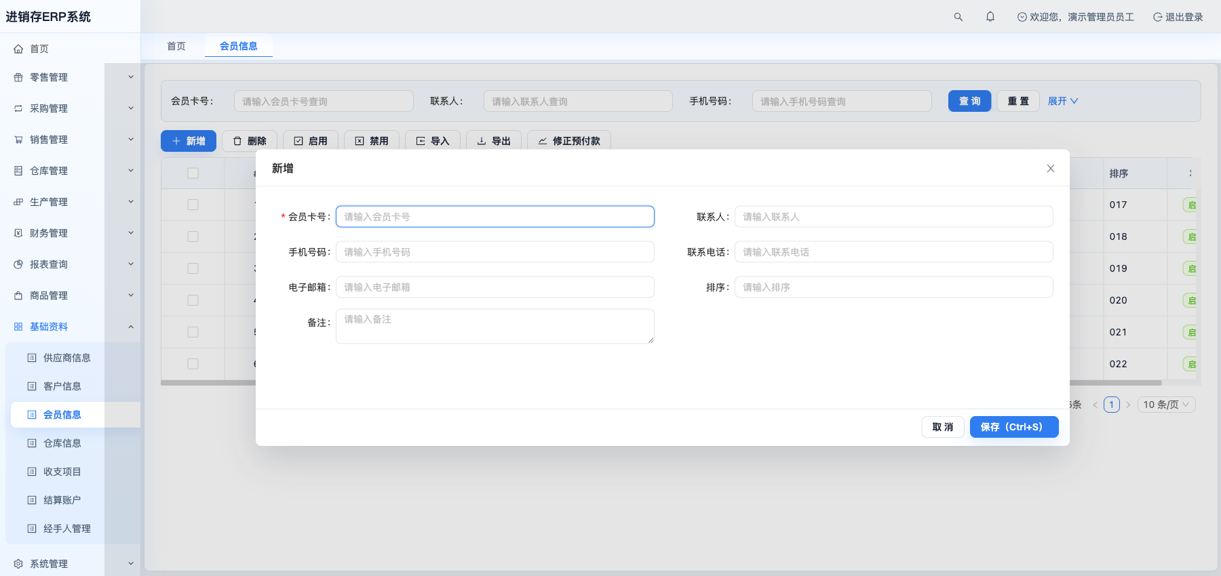Open the 10 条/页 page size dropdown
The height and width of the screenshot is (576, 1221).
point(1167,405)
